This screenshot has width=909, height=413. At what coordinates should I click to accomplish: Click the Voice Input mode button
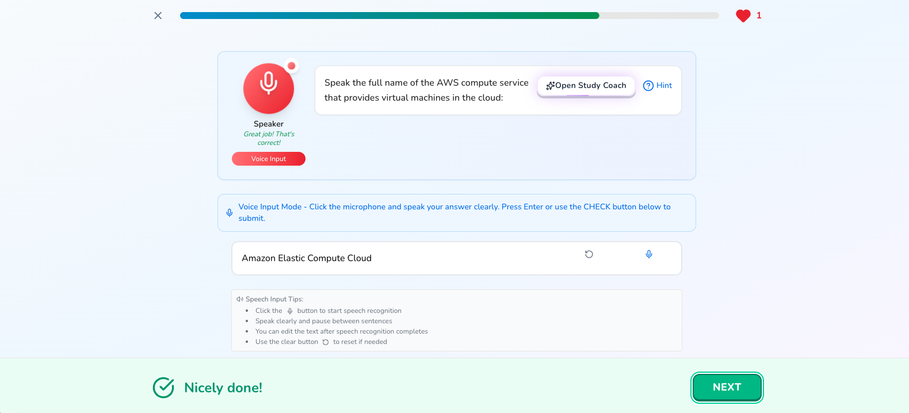click(269, 159)
